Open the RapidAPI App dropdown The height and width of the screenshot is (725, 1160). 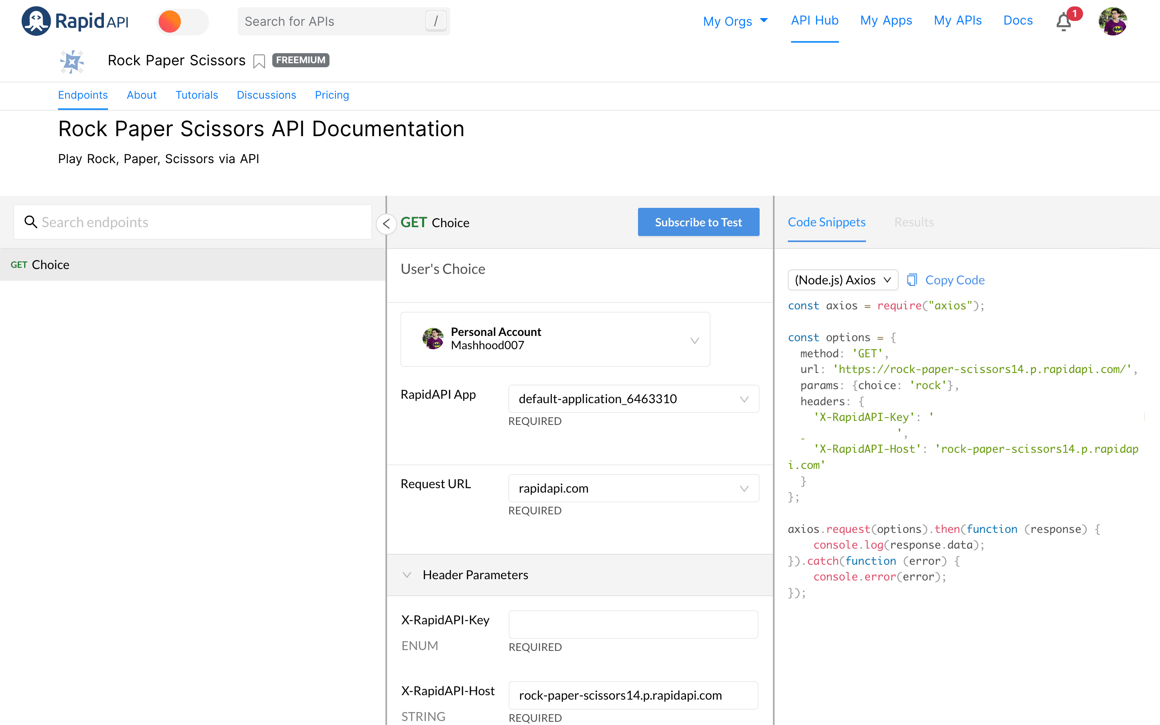(633, 398)
